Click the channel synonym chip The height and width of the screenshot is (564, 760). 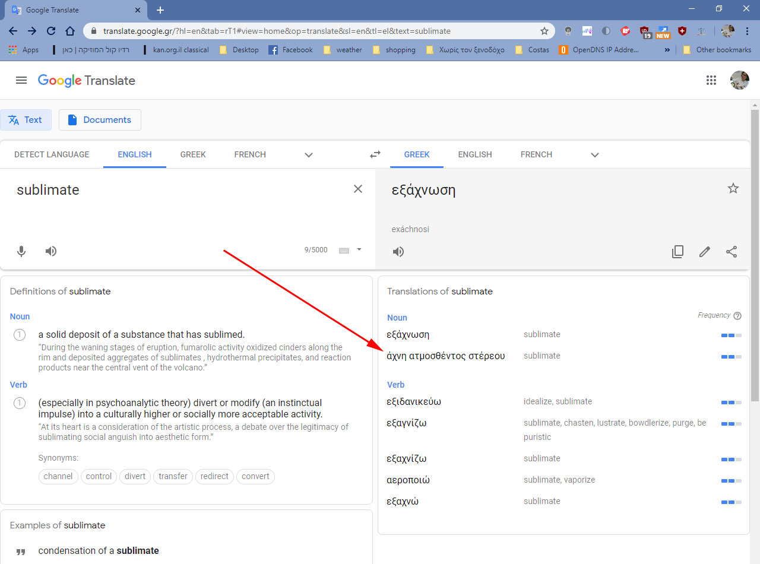pyautogui.click(x=58, y=476)
